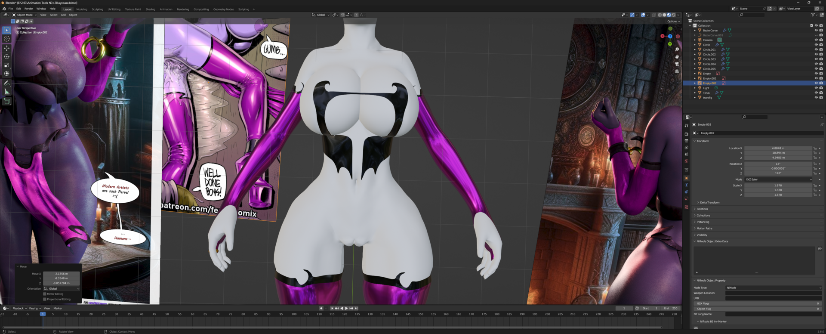The width and height of the screenshot is (826, 334).
Task: Open the Node Type NiNode dropdown
Action: coord(774,288)
